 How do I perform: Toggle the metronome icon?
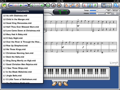(53, 5)
